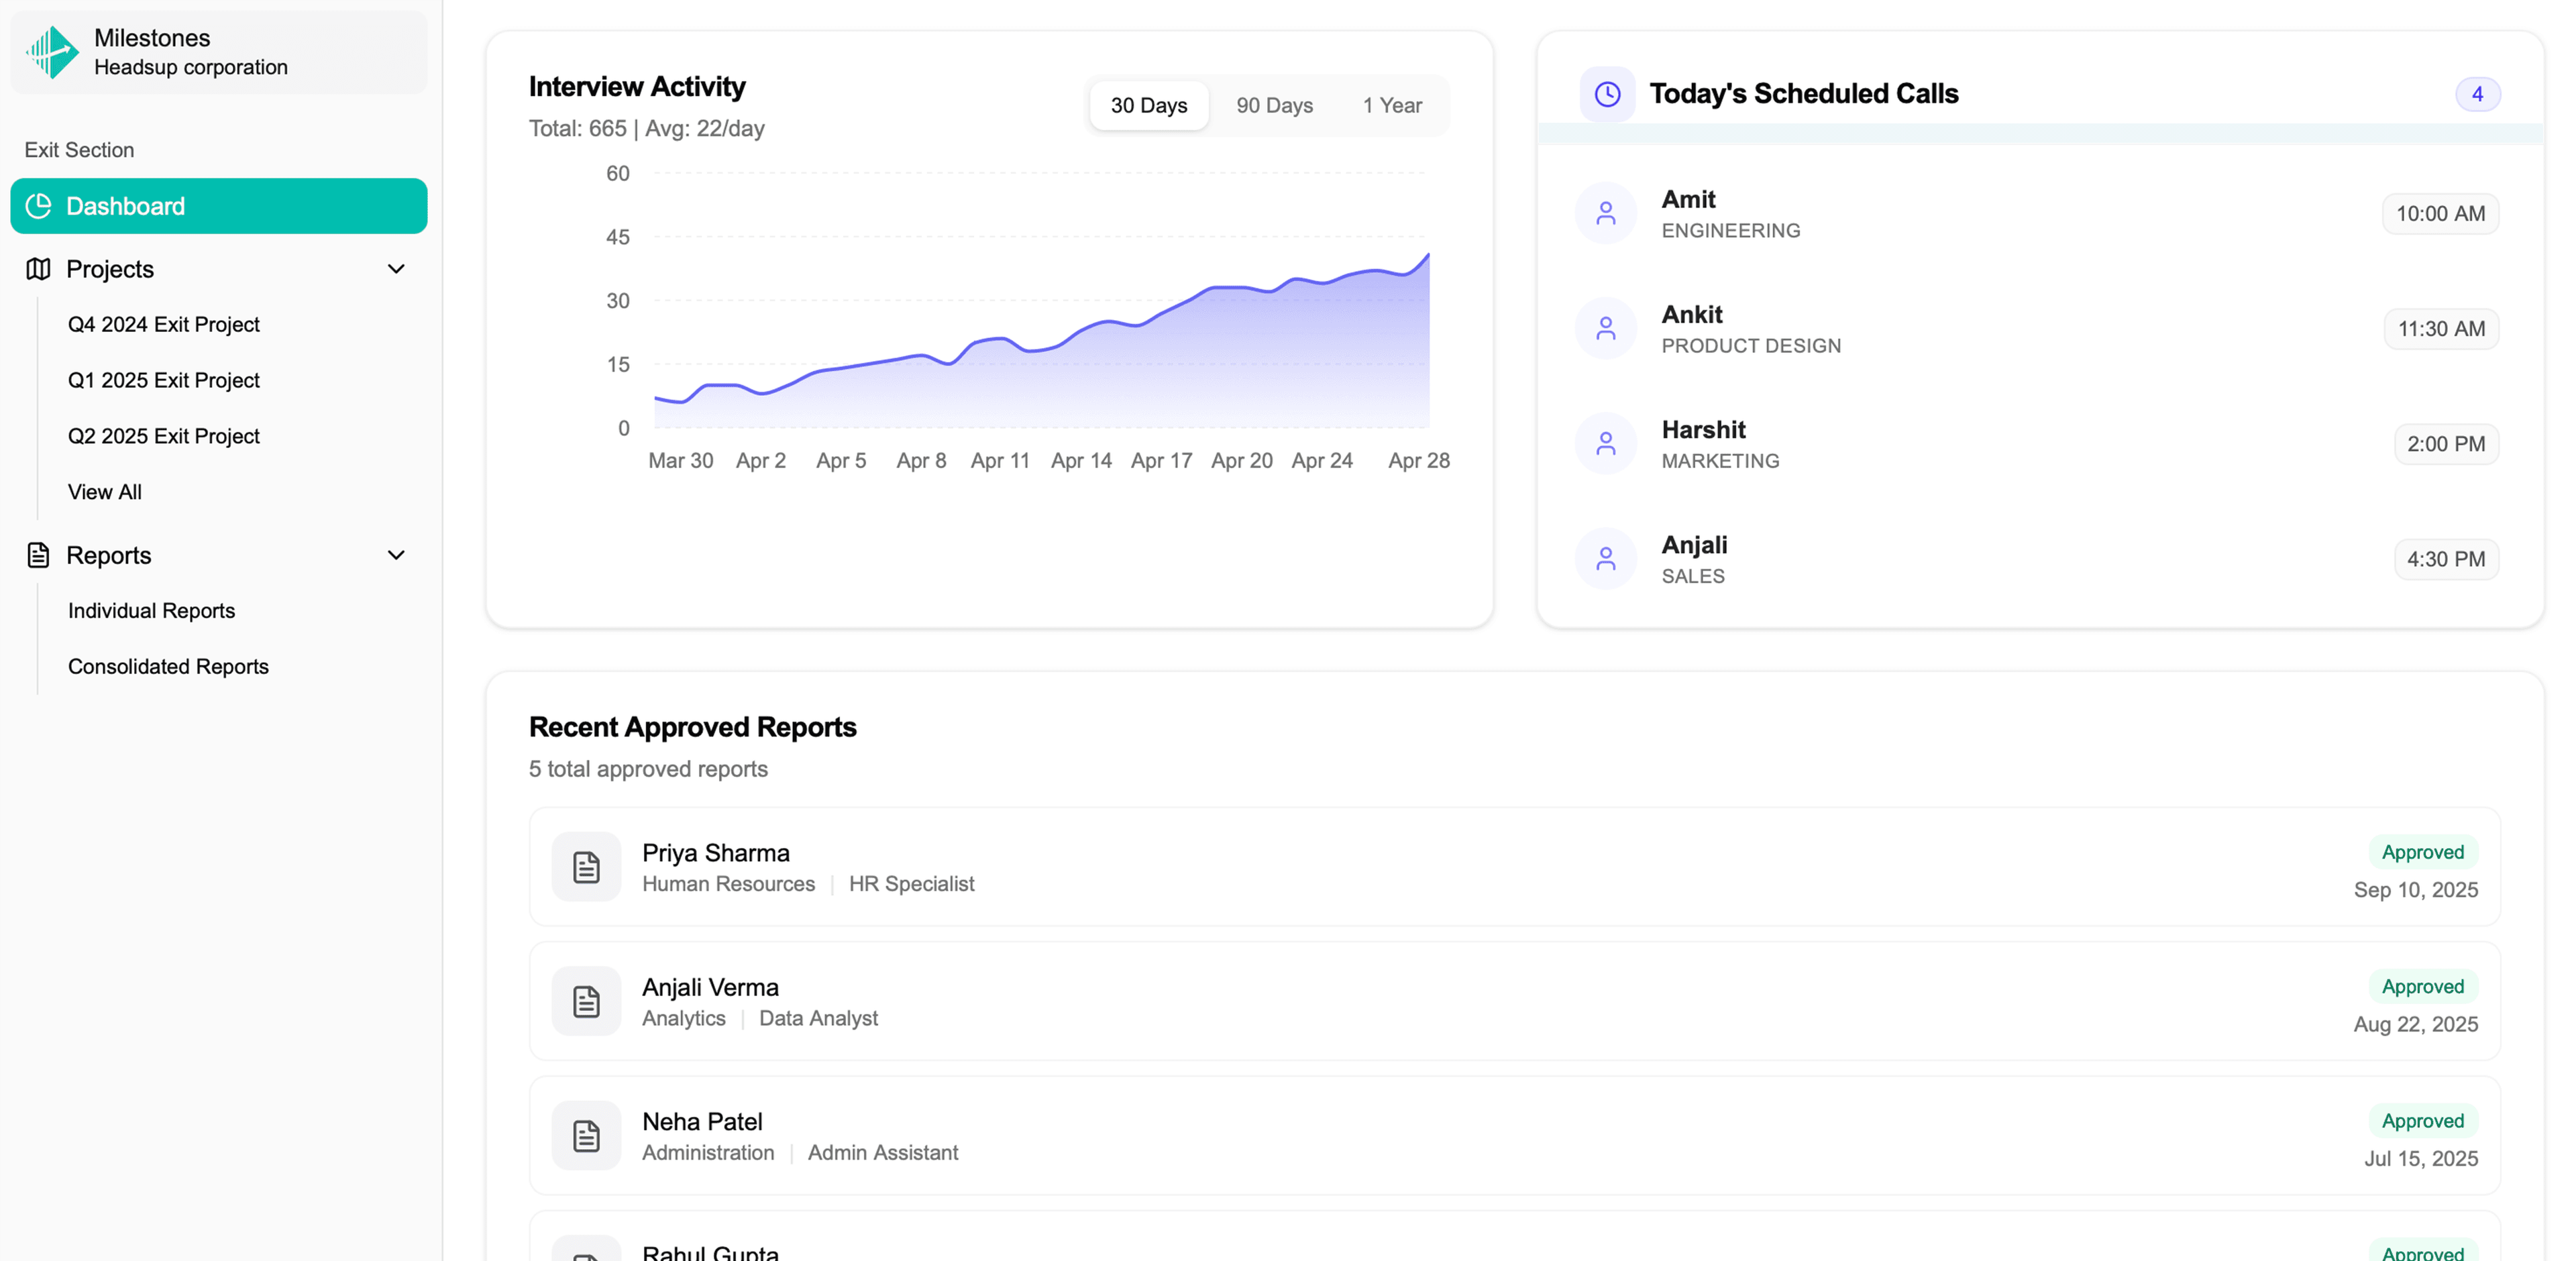Open Individual Reports
The width and height of the screenshot is (2576, 1261).
tap(151, 610)
